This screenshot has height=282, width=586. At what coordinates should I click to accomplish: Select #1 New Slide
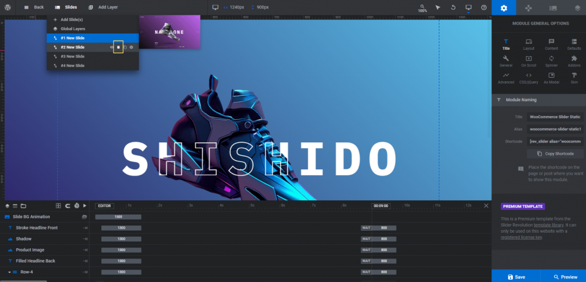[93, 38]
